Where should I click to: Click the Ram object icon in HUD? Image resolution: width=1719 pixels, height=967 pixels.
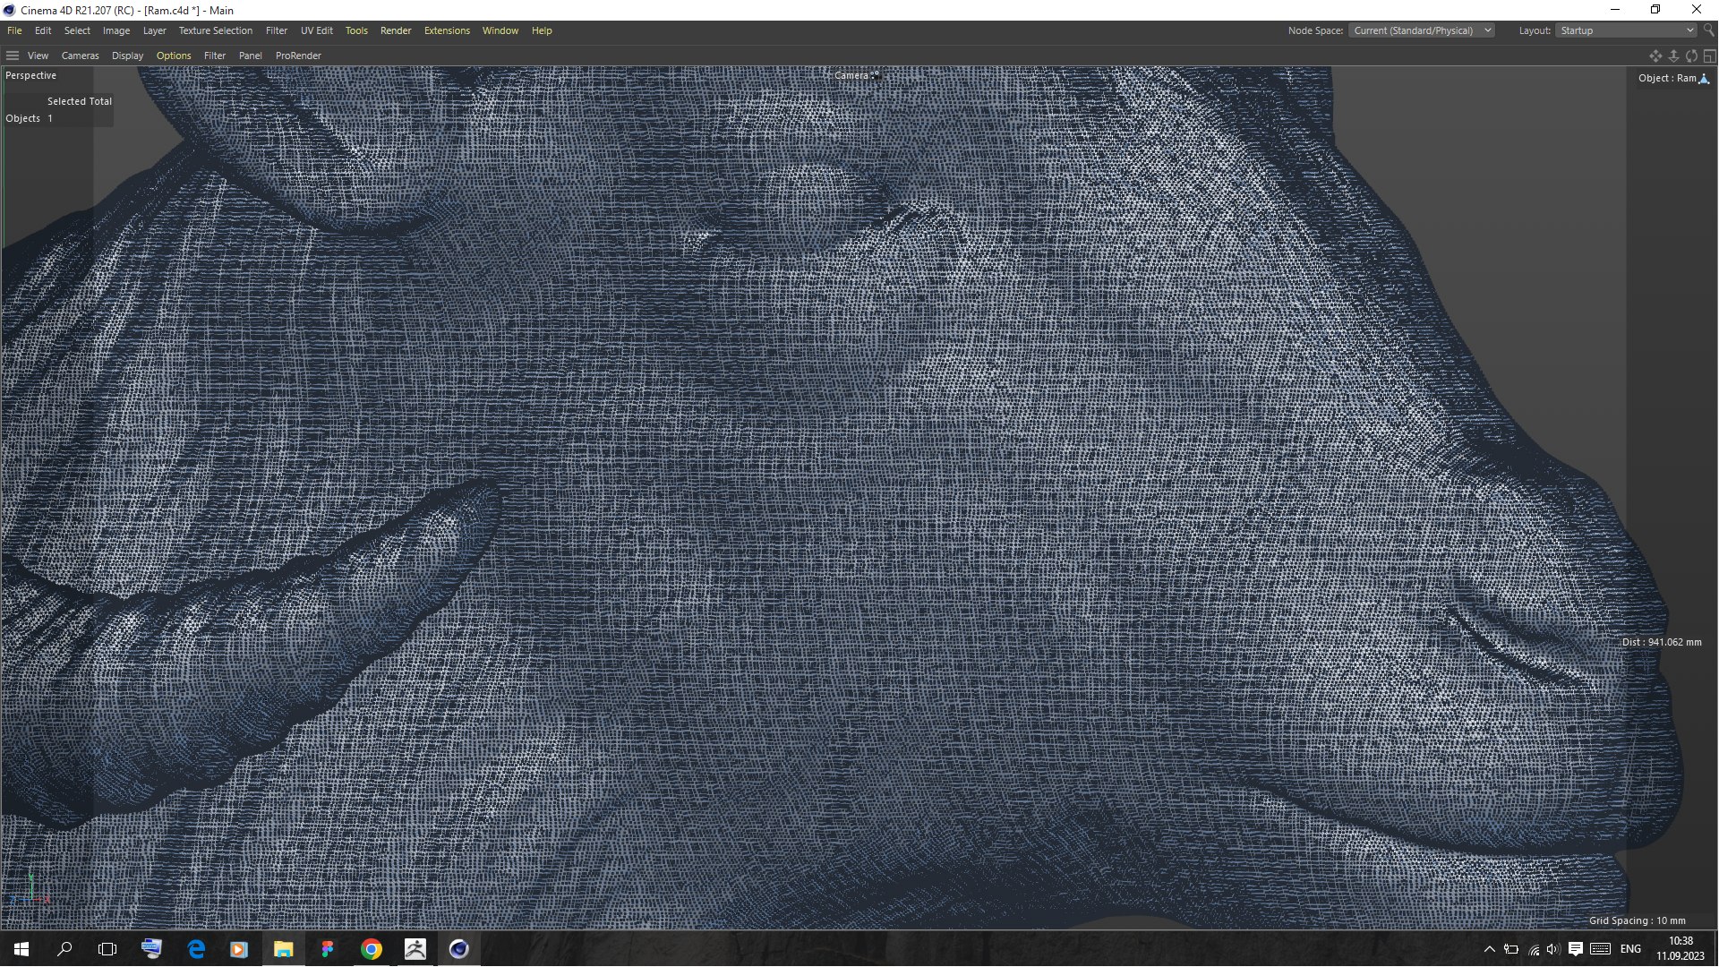1704,79
